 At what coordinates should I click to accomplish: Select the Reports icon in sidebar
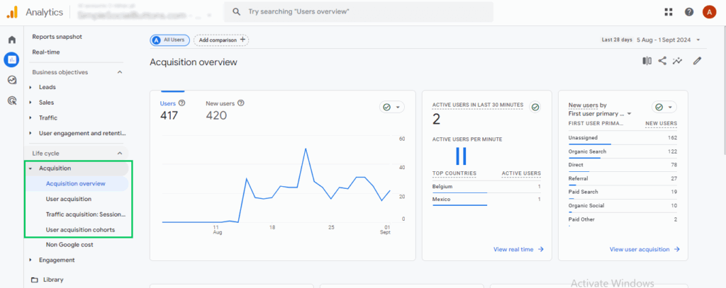(11, 59)
